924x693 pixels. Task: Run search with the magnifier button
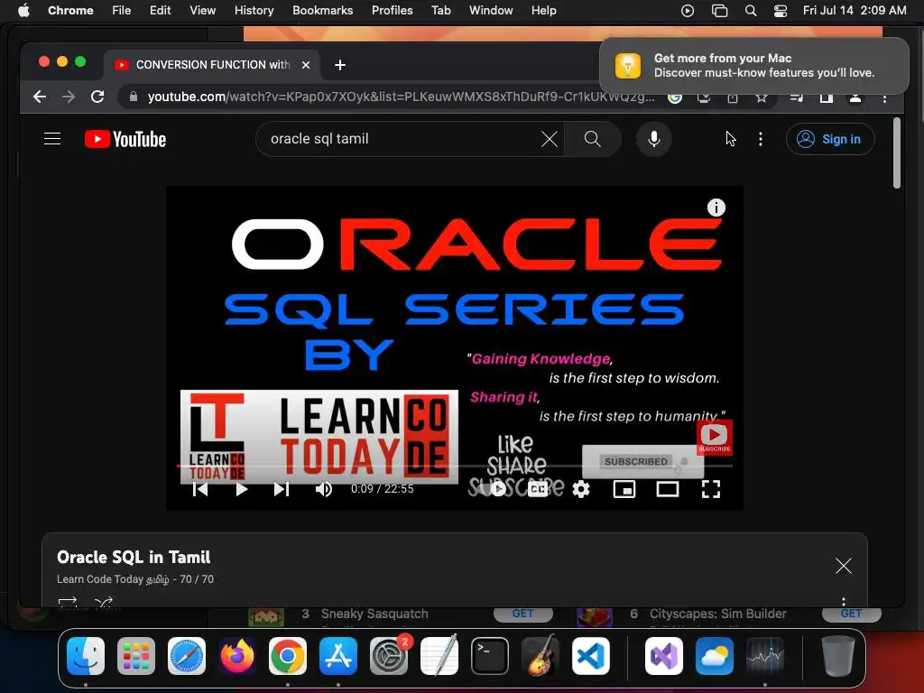pos(592,139)
